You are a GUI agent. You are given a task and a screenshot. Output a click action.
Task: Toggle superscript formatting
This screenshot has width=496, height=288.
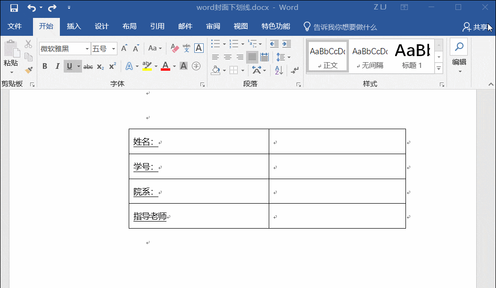coord(113,66)
